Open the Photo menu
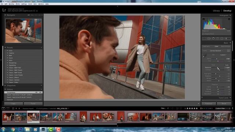The image size is (235, 132). 18,4
